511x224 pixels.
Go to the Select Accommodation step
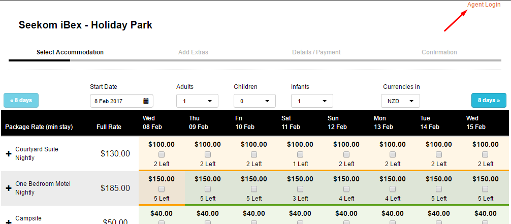point(70,52)
